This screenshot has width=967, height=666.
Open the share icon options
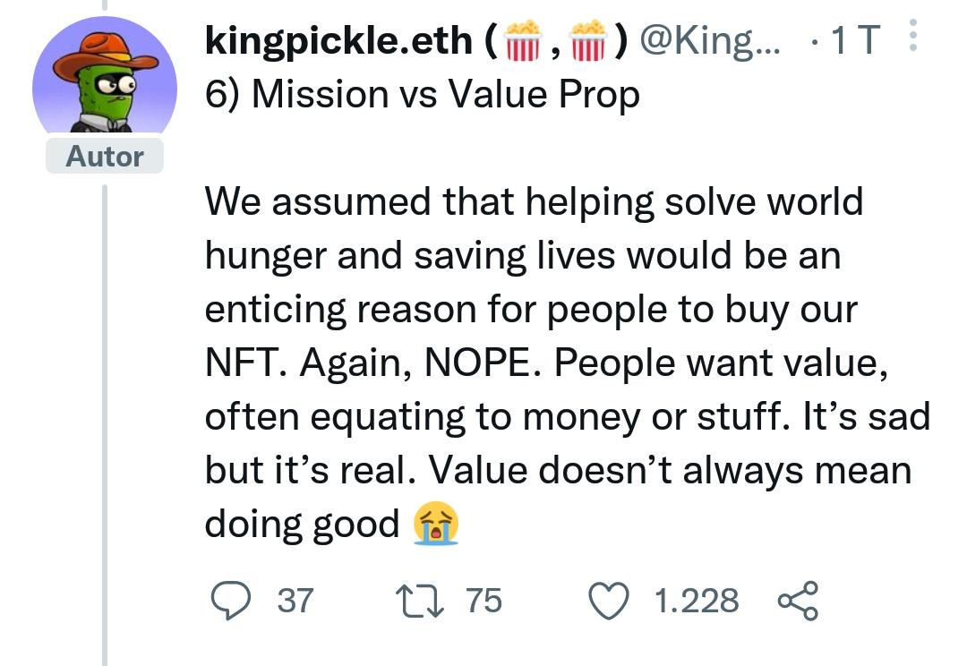point(798,601)
